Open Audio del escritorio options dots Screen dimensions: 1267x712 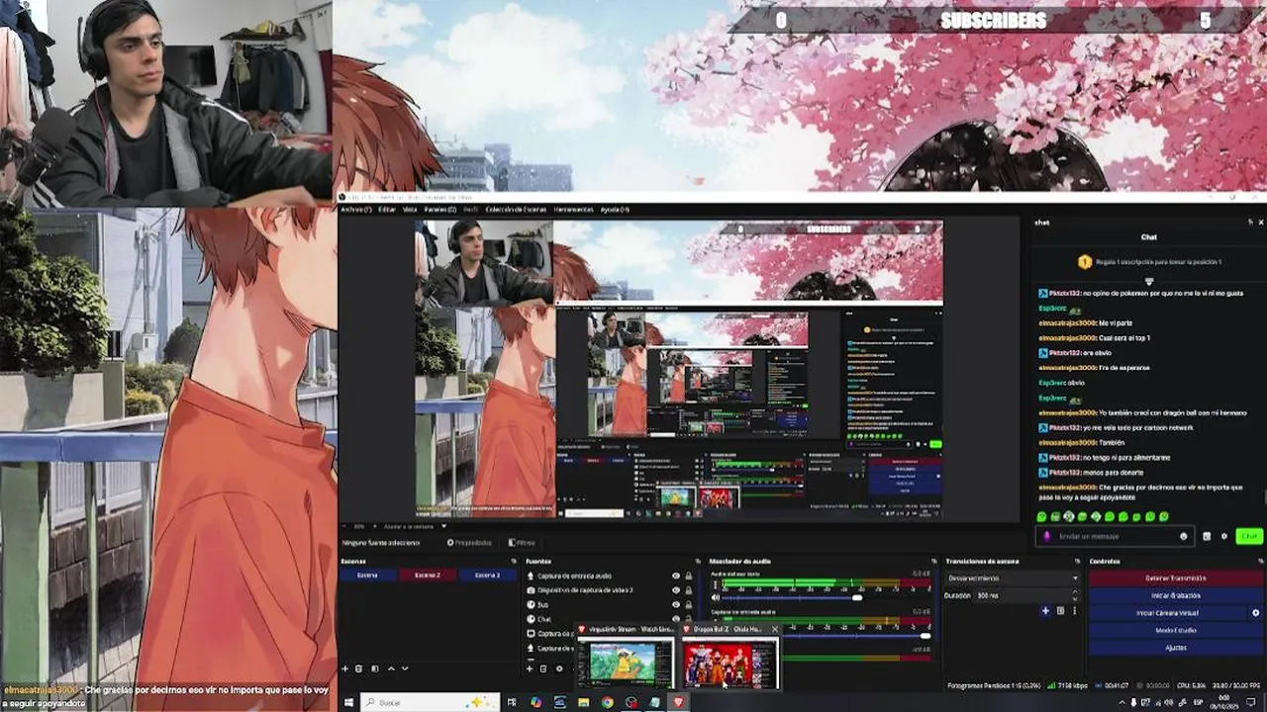pyautogui.click(x=716, y=585)
